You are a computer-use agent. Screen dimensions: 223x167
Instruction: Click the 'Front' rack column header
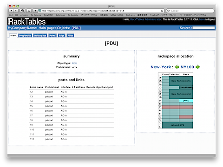(x=165, y=74)
